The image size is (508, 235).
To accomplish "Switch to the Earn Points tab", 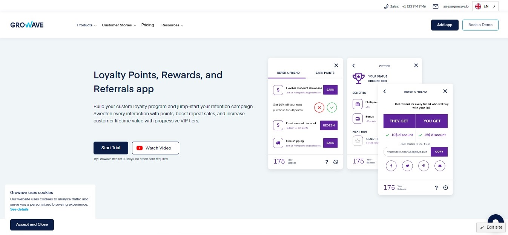I will point(325,73).
